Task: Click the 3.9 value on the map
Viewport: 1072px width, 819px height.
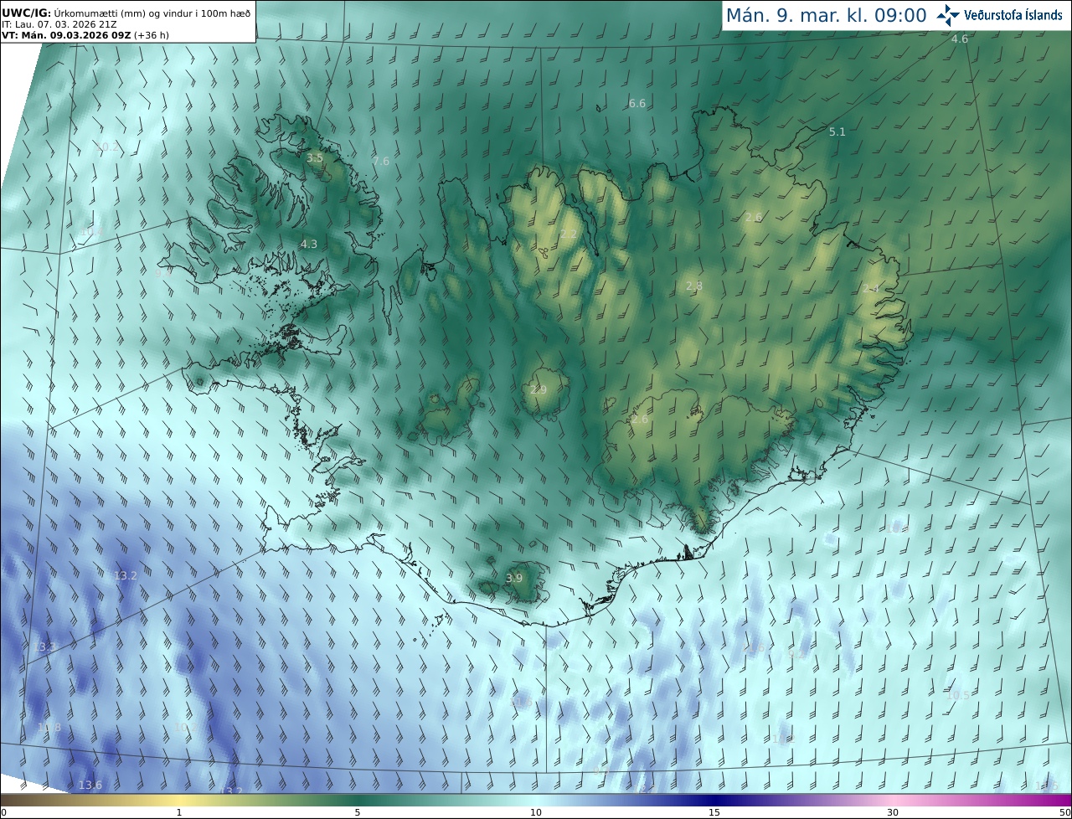Action: (x=515, y=578)
